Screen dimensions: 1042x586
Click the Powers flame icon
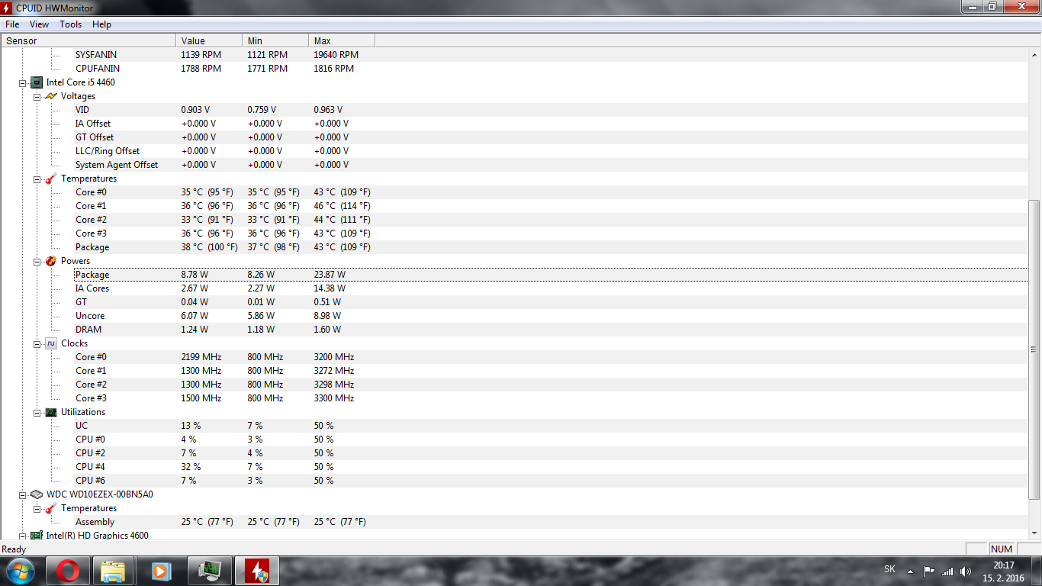pyautogui.click(x=50, y=261)
